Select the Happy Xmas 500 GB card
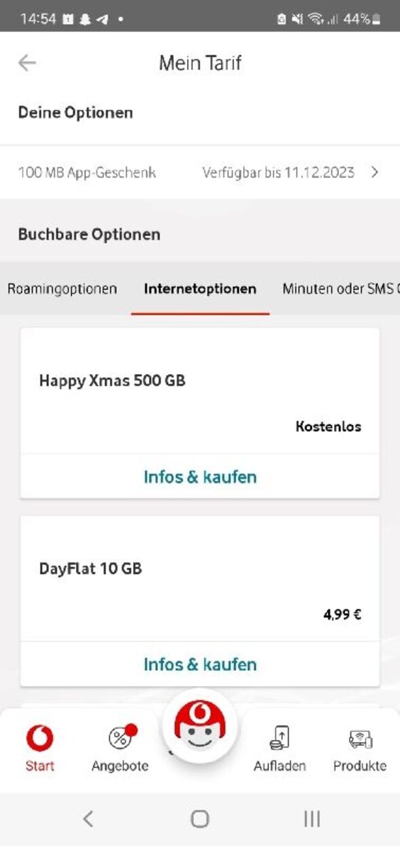This screenshot has width=400, height=846. coord(200,413)
